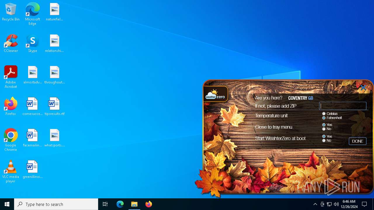This screenshot has height=210, width=374.
Task: Click the taskbar search box
Action: (x=56, y=204)
